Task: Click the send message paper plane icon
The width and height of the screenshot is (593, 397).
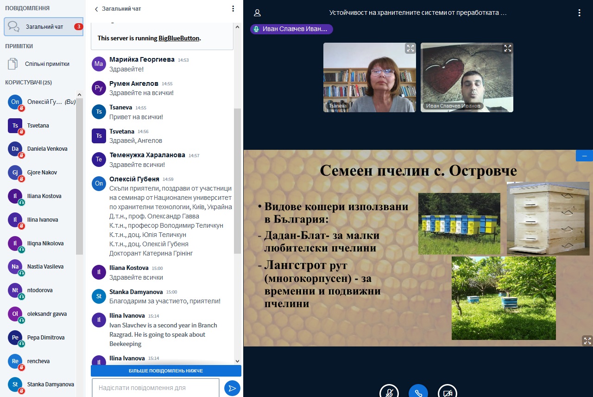Action: (x=232, y=388)
